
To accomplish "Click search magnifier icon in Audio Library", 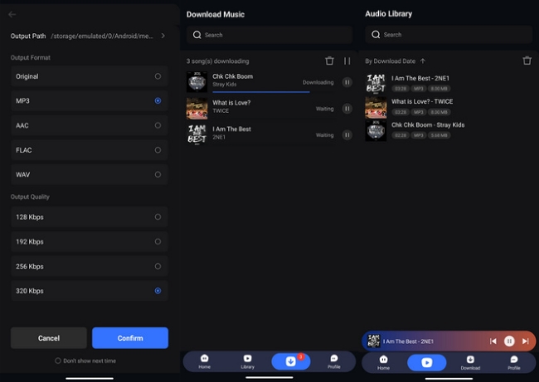I will [376, 34].
